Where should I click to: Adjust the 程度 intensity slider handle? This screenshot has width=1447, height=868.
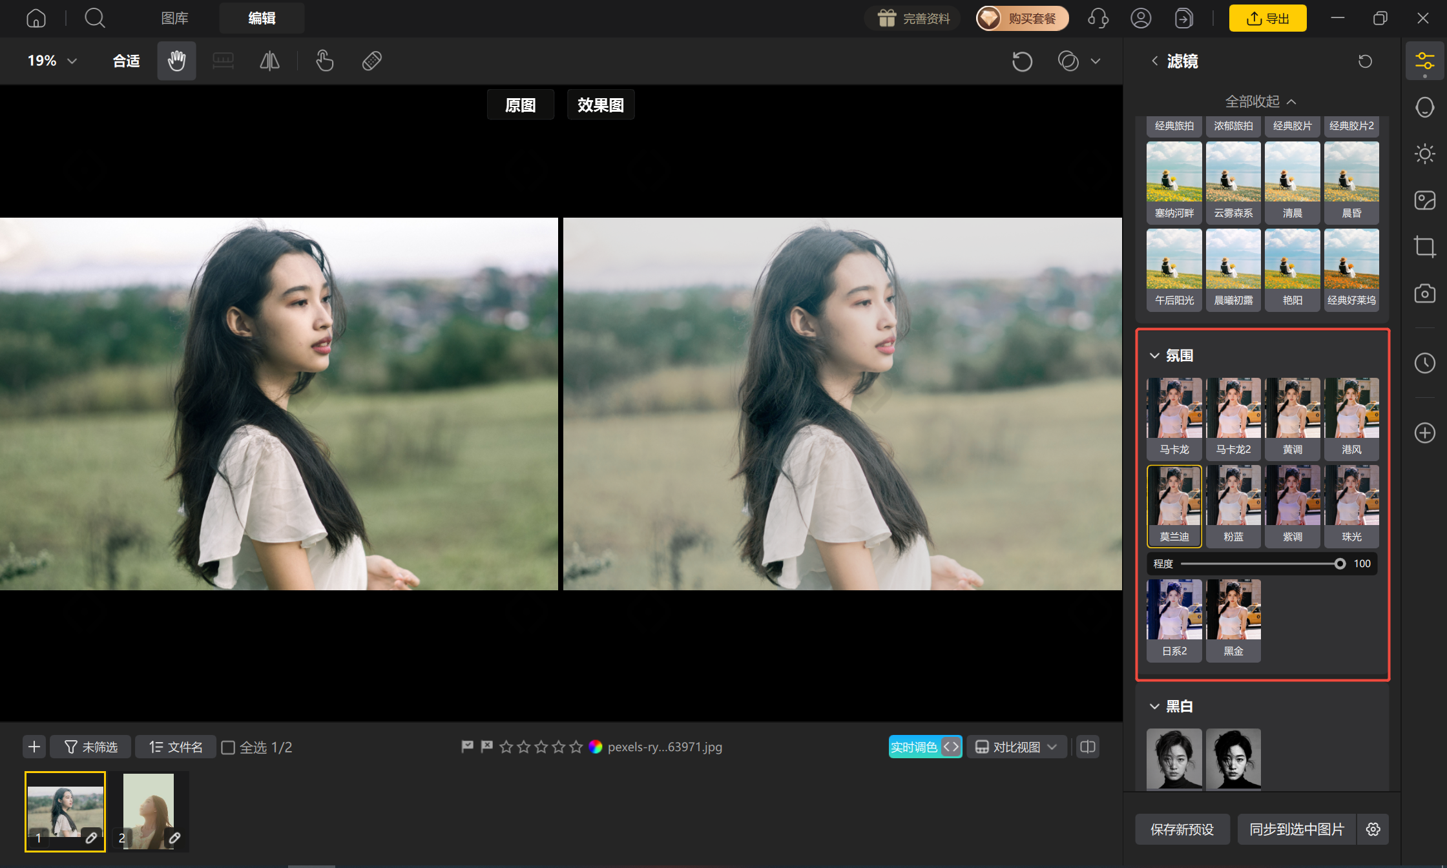pos(1340,564)
